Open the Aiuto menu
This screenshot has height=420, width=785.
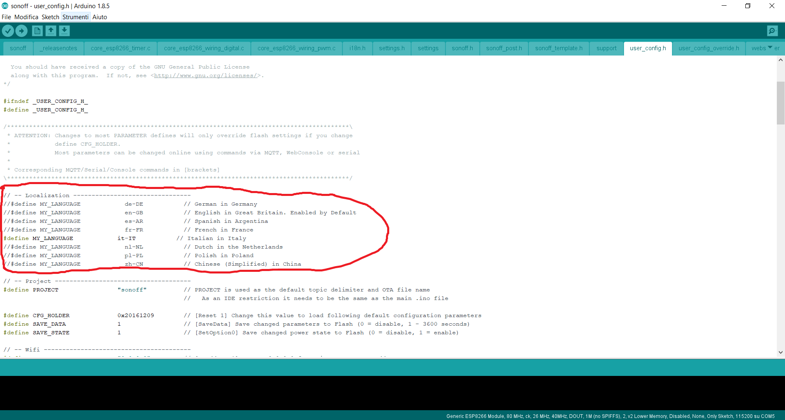click(100, 17)
